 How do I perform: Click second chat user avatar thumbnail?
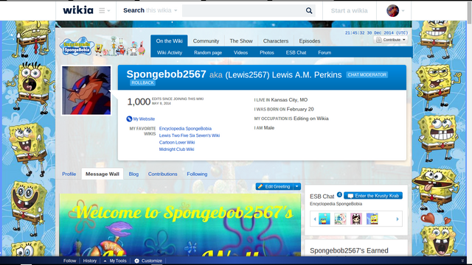click(340, 219)
